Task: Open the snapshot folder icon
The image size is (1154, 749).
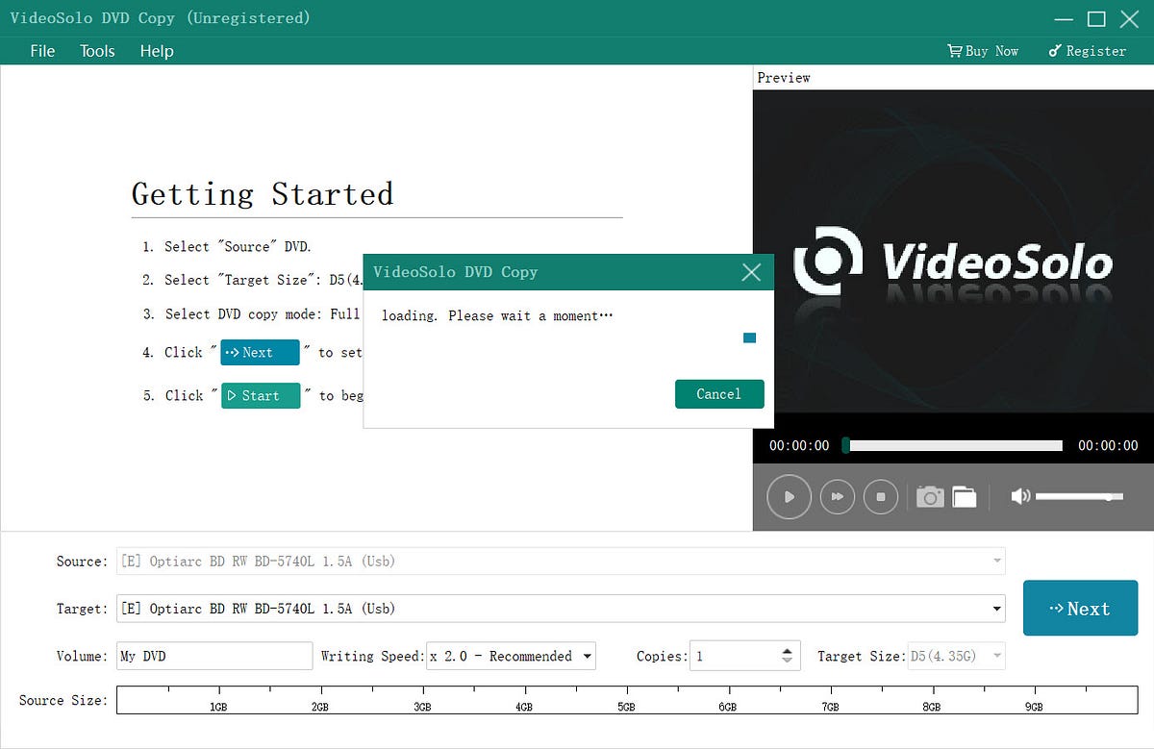Action: [963, 496]
